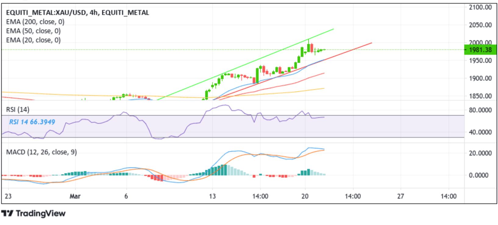Image resolution: width=498 pixels, height=225 pixels.
Task: Select the EMA (20, close, 0) legend
Action: [34, 40]
